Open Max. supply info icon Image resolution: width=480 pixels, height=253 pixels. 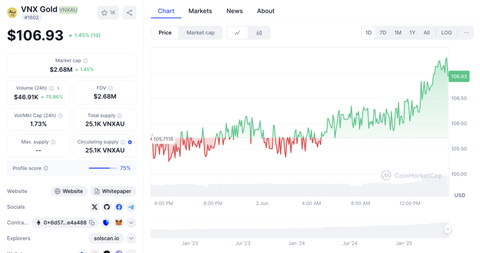[53, 142]
